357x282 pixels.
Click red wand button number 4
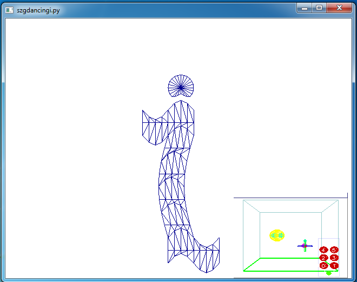pyautogui.click(x=323, y=250)
